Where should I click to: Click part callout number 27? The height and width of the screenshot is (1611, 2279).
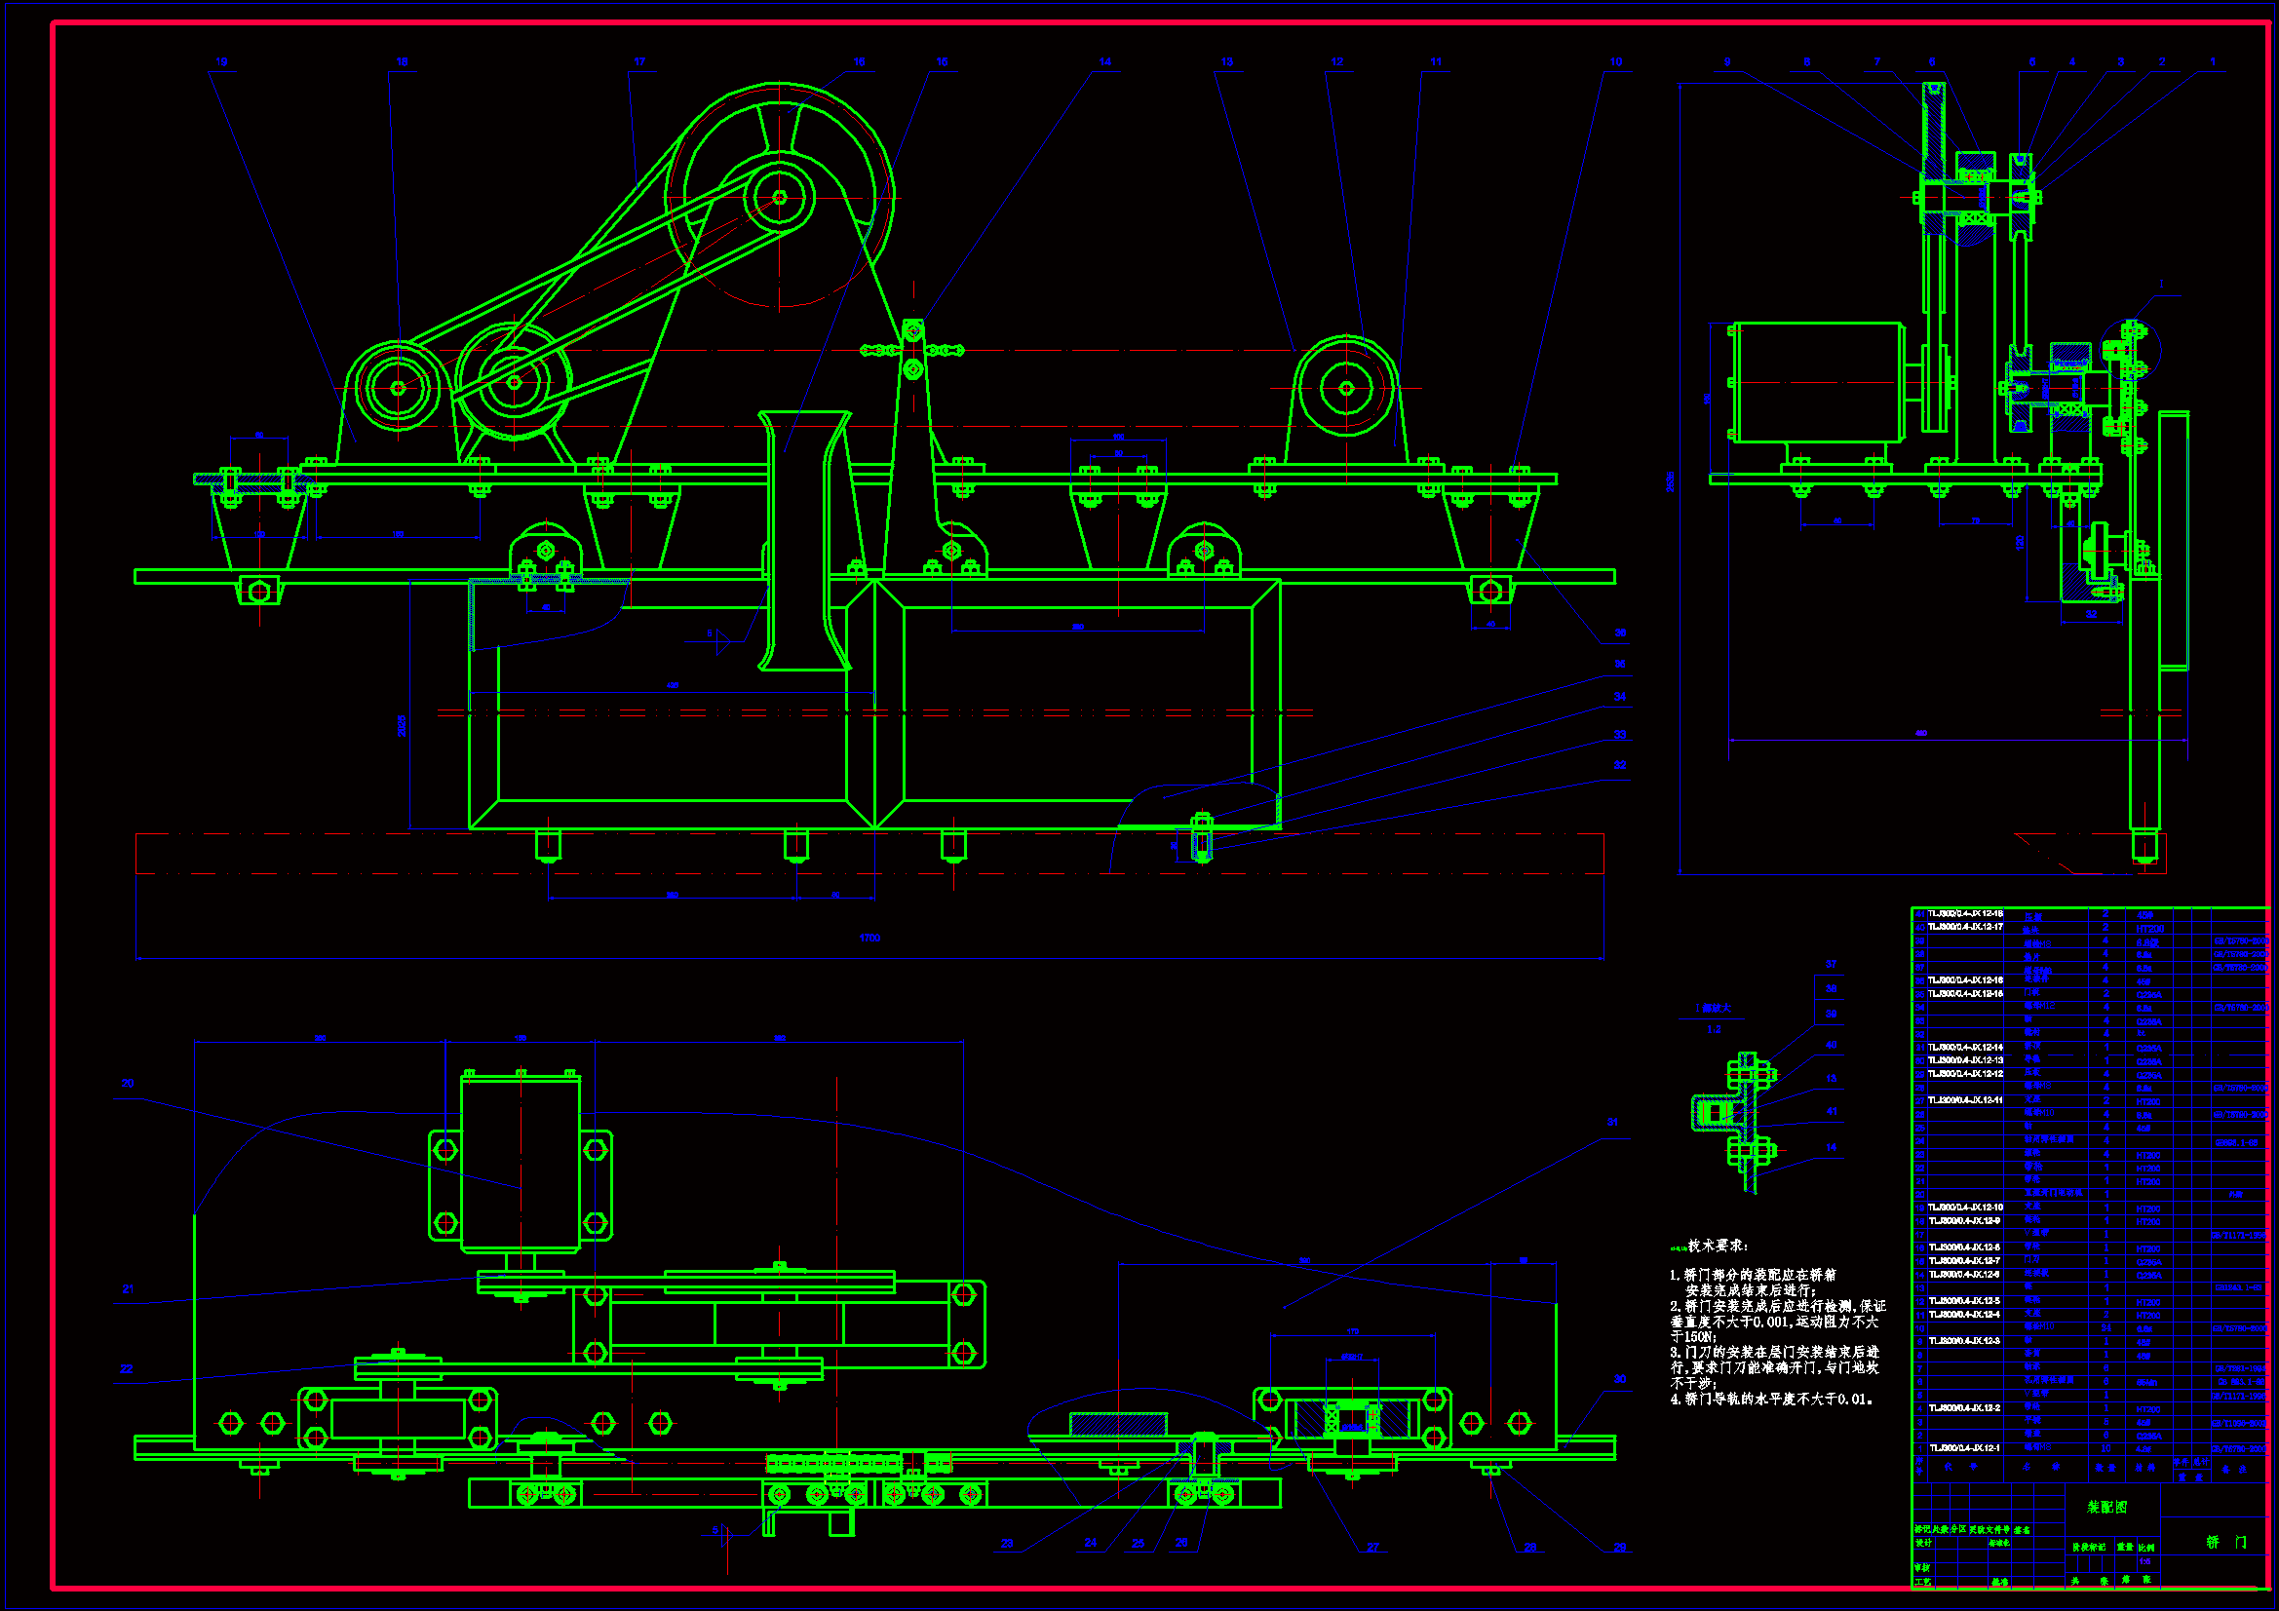(1372, 1547)
